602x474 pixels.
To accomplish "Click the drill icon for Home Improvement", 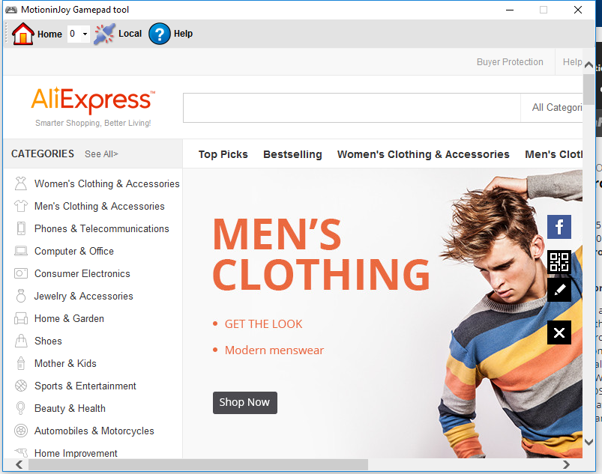I will tap(21, 452).
